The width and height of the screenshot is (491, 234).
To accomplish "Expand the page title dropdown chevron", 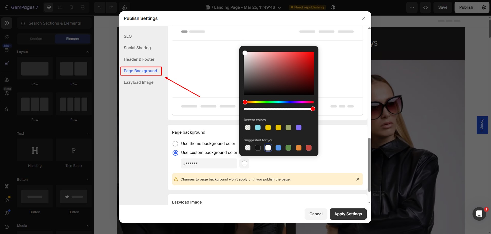I will [280, 8].
